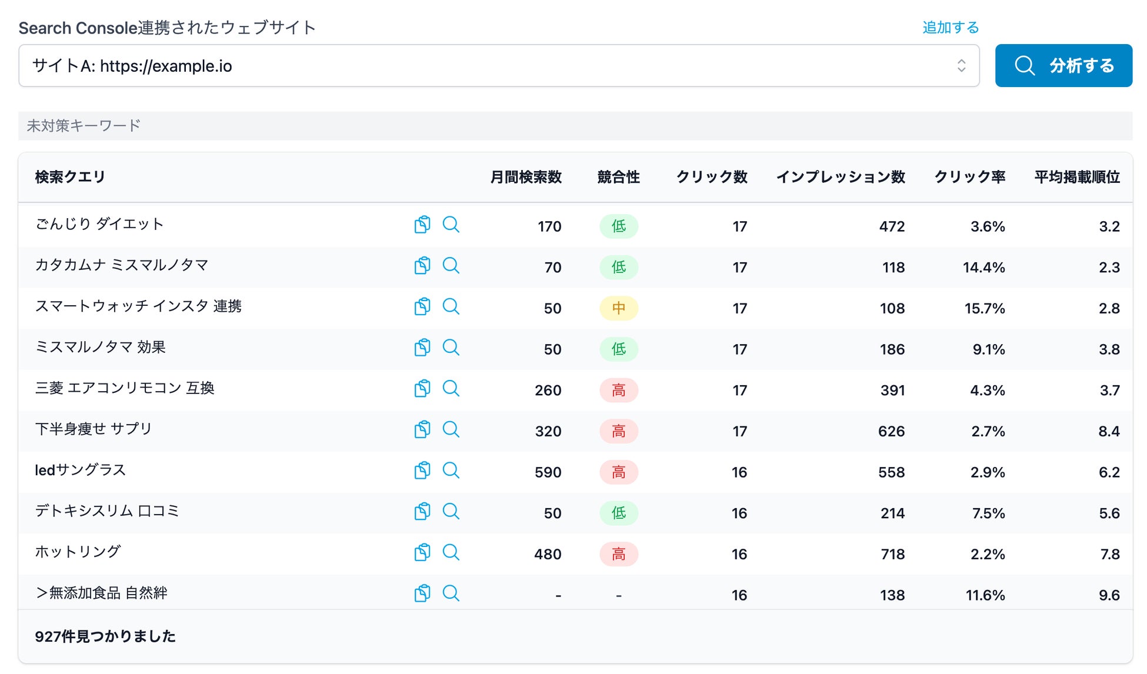Screen dimensions: 1147x674
Task: Click the red 高 badge for ホットリング
Action: pos(618,554)
